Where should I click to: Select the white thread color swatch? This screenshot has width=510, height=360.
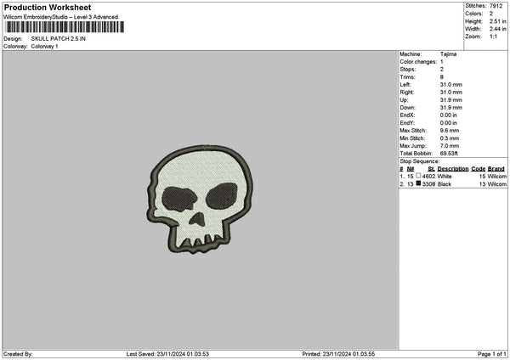click(418, 176)
